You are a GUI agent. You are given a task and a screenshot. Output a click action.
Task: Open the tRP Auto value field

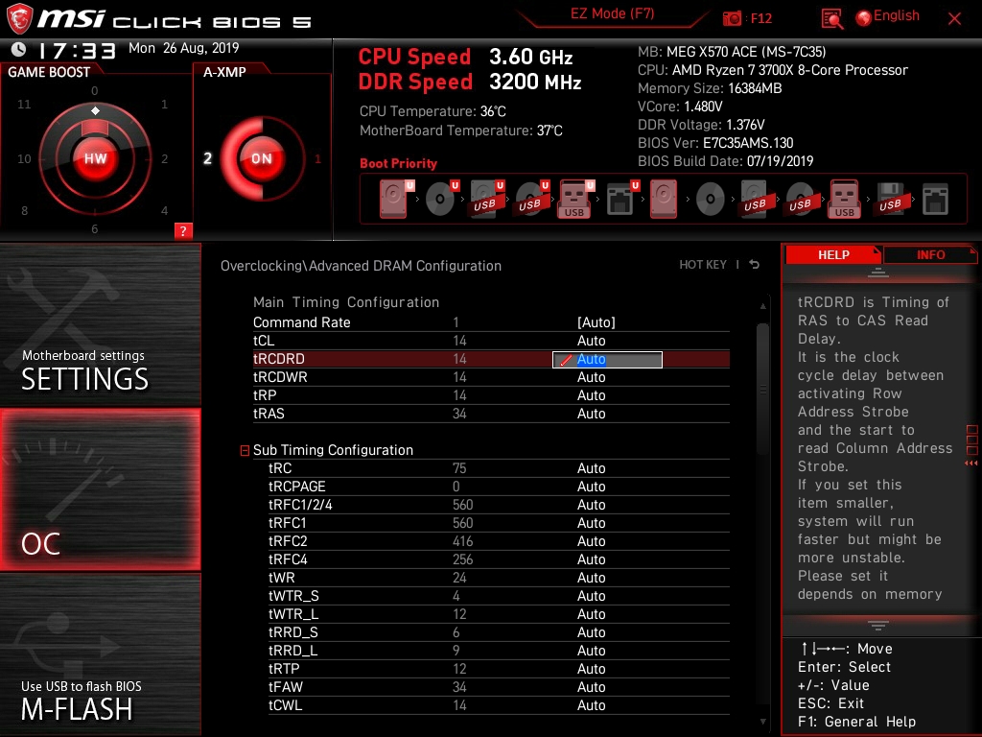pos(591,395)
